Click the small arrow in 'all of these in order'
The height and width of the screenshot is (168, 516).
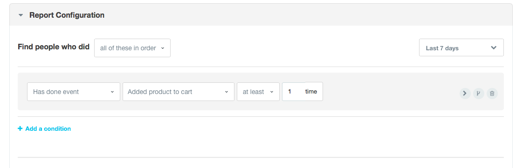(163, 48)
